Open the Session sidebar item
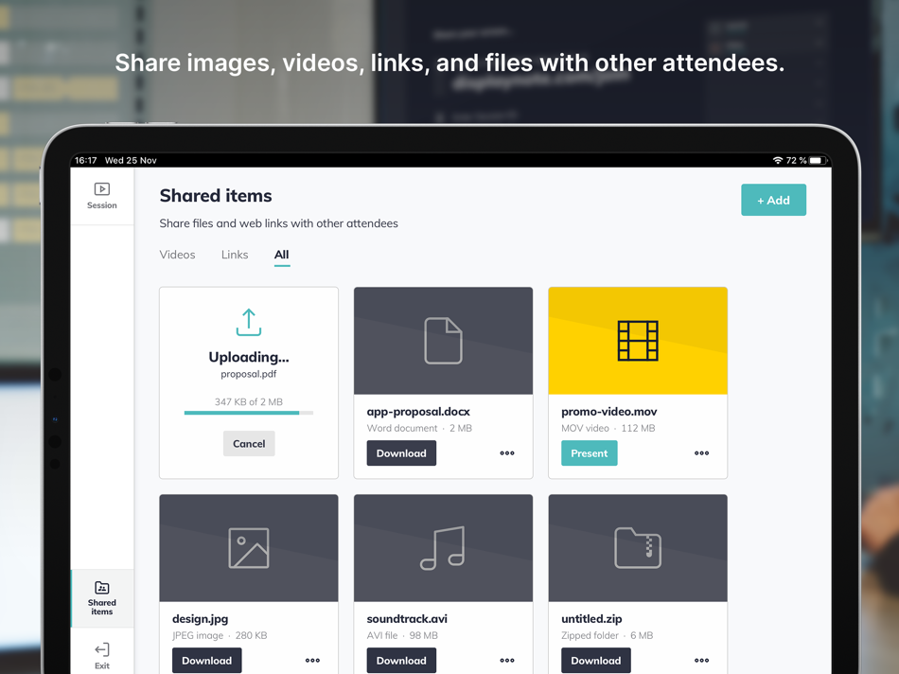 coord(102,196)
